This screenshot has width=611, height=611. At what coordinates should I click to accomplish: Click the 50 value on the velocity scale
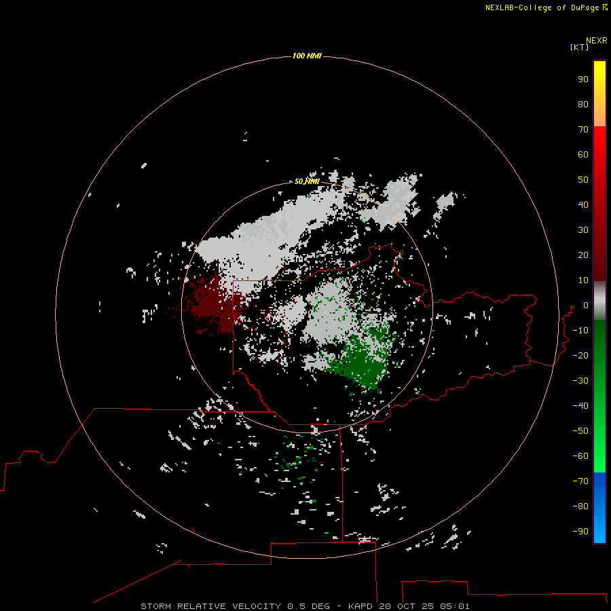[x=583, y=180]
